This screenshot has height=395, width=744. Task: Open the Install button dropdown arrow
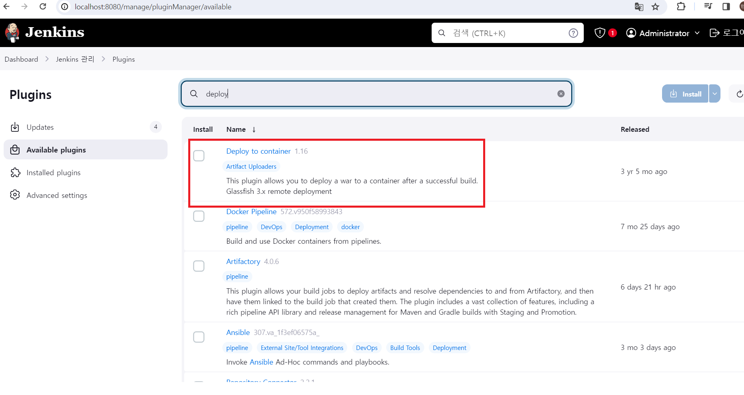pos(715,94)
